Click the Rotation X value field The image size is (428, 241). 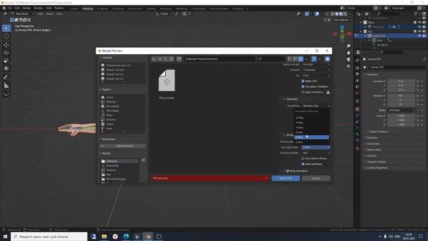coord(401,96)
